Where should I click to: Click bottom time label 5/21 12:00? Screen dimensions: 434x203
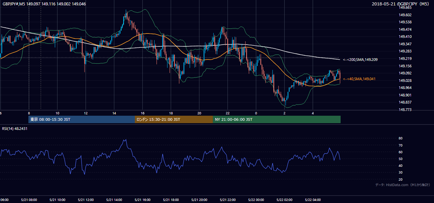click(x=86, y=200)
